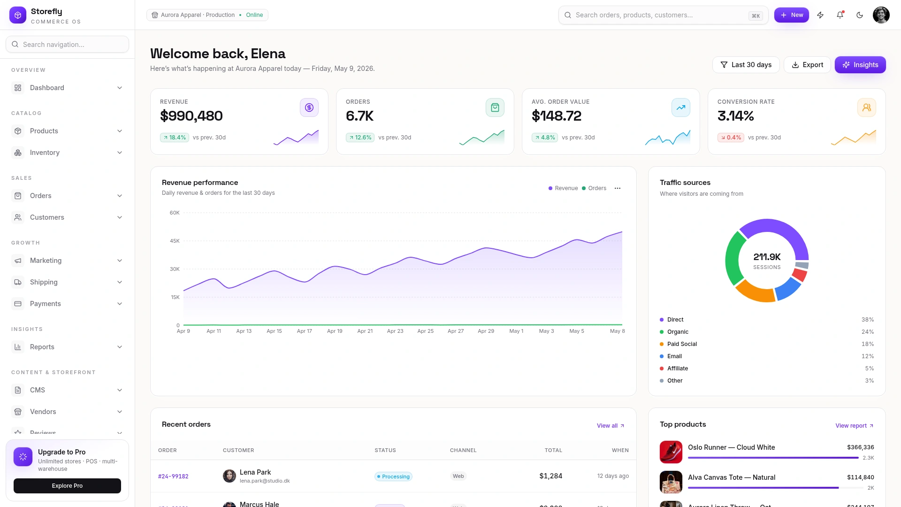901x507 pixels.
Task: Open the user avatar menu
Action: [881, 15]
